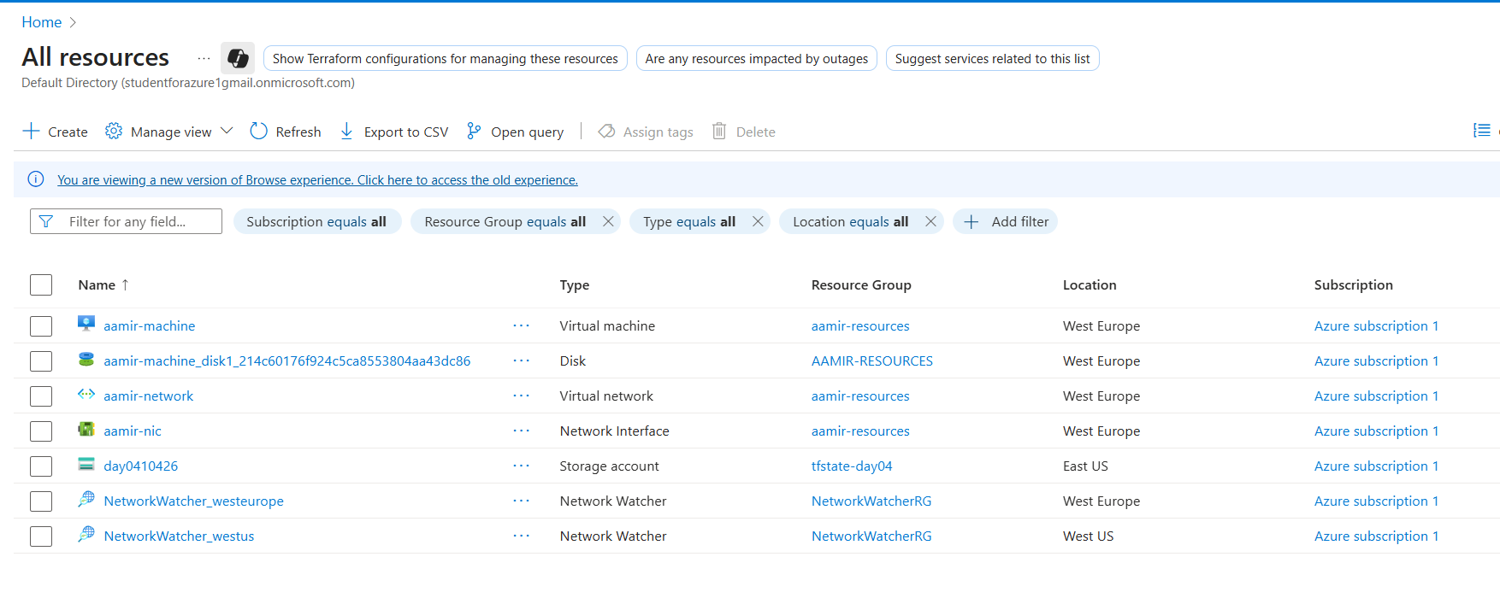Open the day0410426 storage account link
The width and height of the screenshot is (1500, 592).
(x=141, y=466)
